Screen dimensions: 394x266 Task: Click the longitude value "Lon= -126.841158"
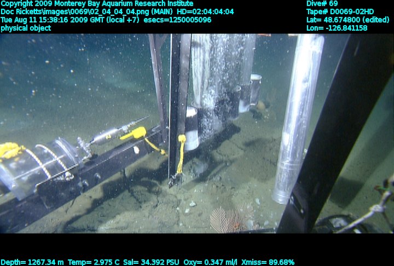tap(337, 28)
